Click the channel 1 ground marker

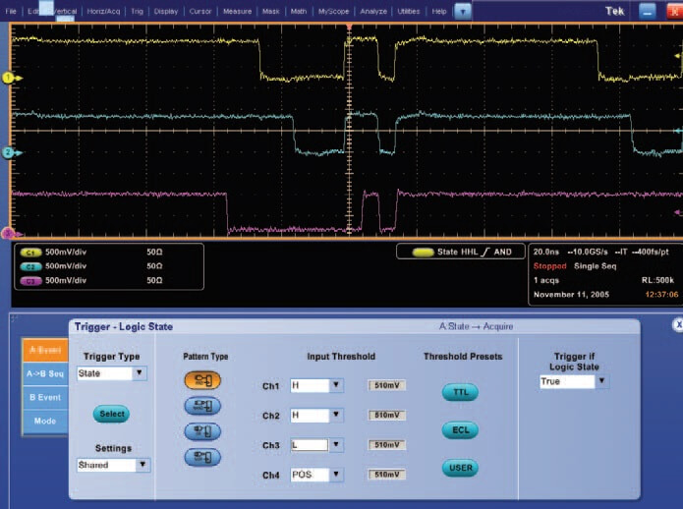[8, 77]
